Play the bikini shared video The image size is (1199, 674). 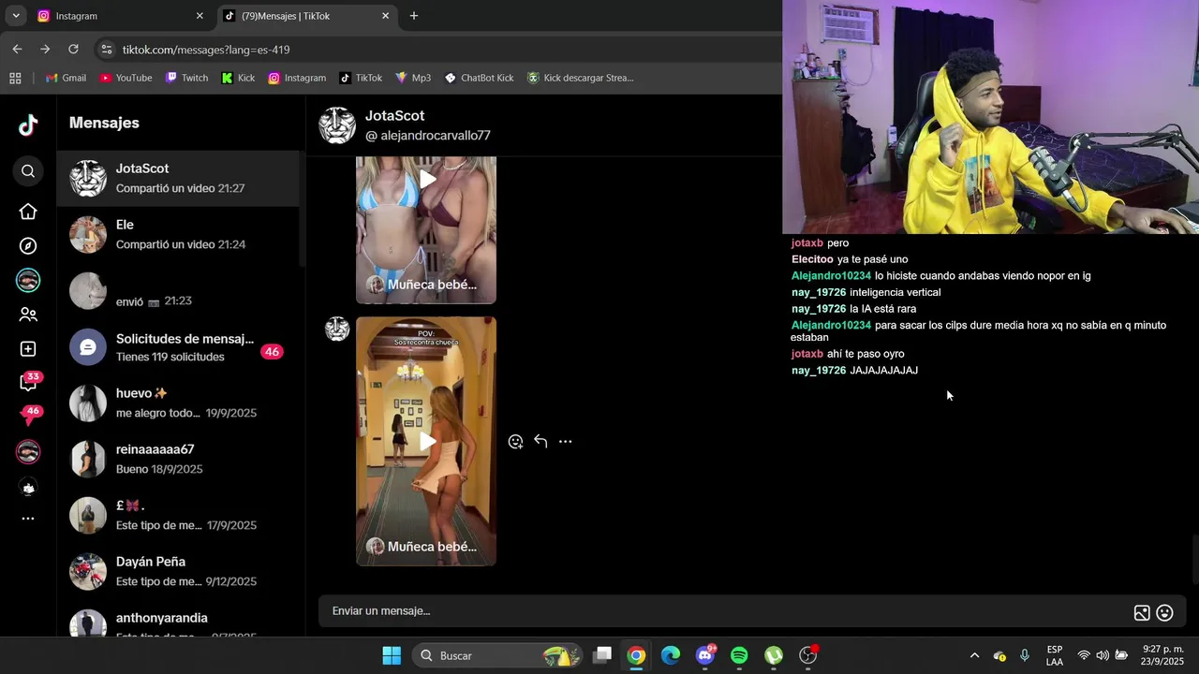(x=427, y=180)
